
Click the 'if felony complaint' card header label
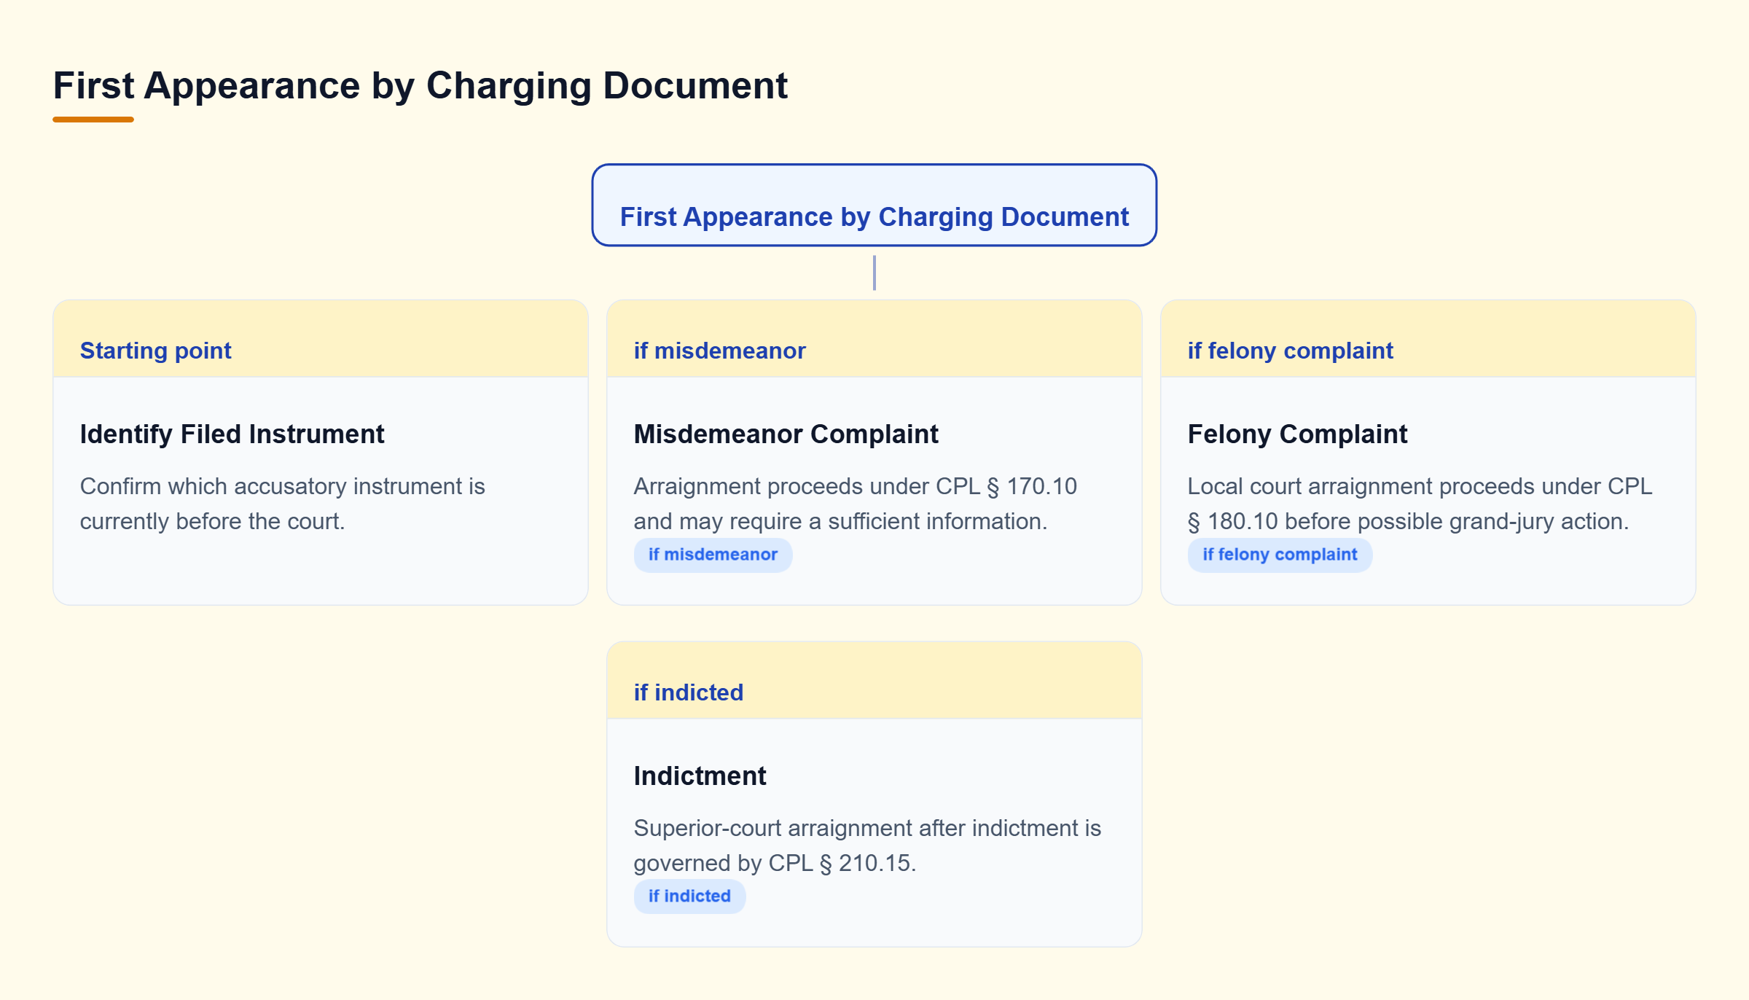pyautogui.click(x=1290, y=351)
